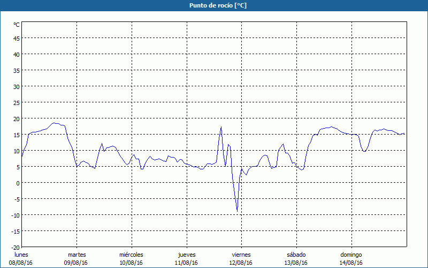The width and height of the screenshot is (428, 268).
Task: Click the 45 value on the Y axis
Action: 16,38
